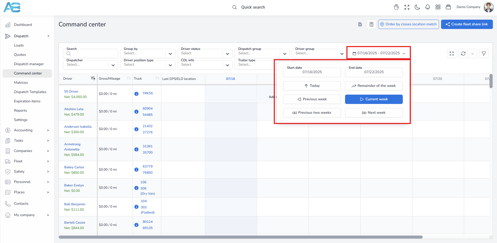Click the hand icon in top bar
Viewport: 497px width, 243px height.
pyautogui.click(x=396, y=7)
